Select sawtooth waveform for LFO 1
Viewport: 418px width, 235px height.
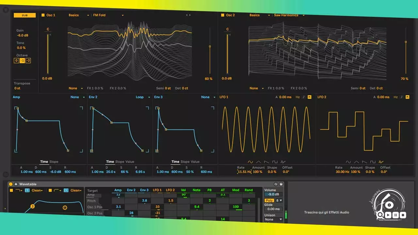point(267,162)
